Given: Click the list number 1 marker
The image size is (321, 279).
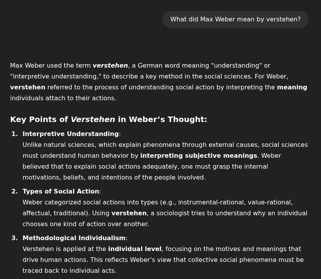Looking at the screenshot, I should 15,134.
